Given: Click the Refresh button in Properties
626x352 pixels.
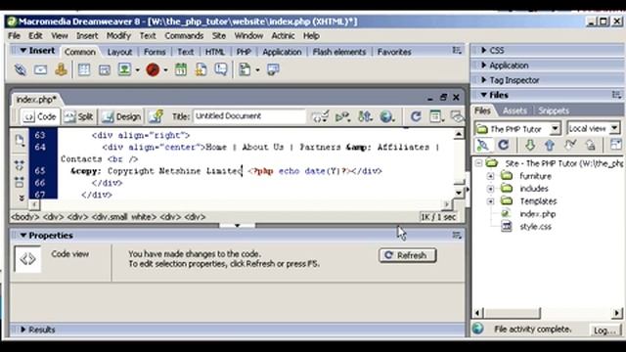Looking at the screenshot, I should tap(407, 255).
